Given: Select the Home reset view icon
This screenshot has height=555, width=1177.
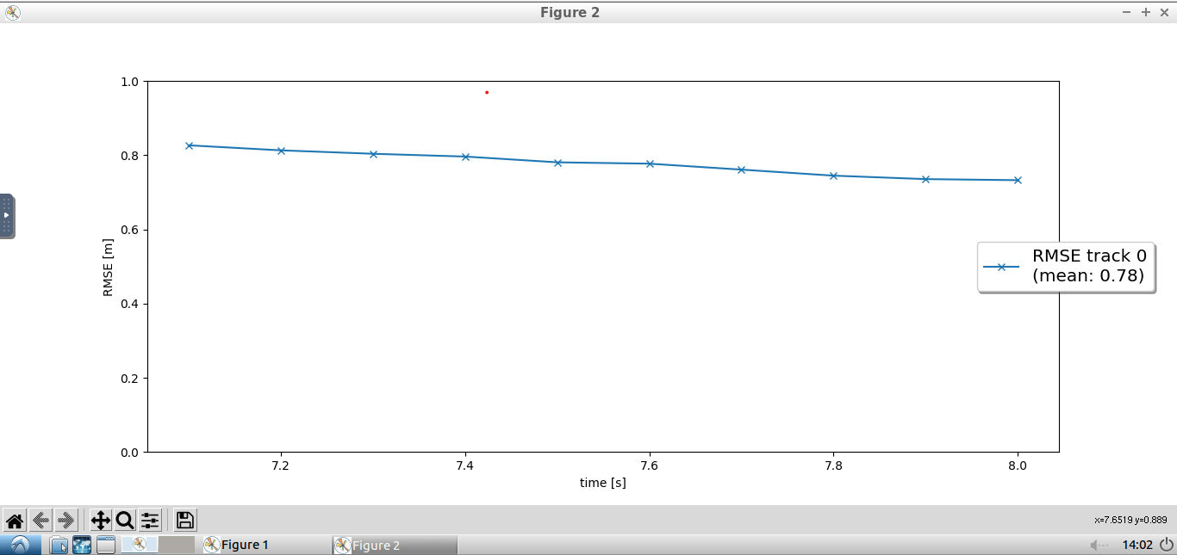Looking at the screenshot, I should pyautogui.click(x=15, y=520).
